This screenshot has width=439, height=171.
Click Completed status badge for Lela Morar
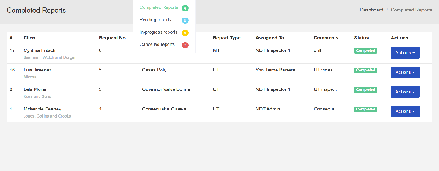[365, 90]
